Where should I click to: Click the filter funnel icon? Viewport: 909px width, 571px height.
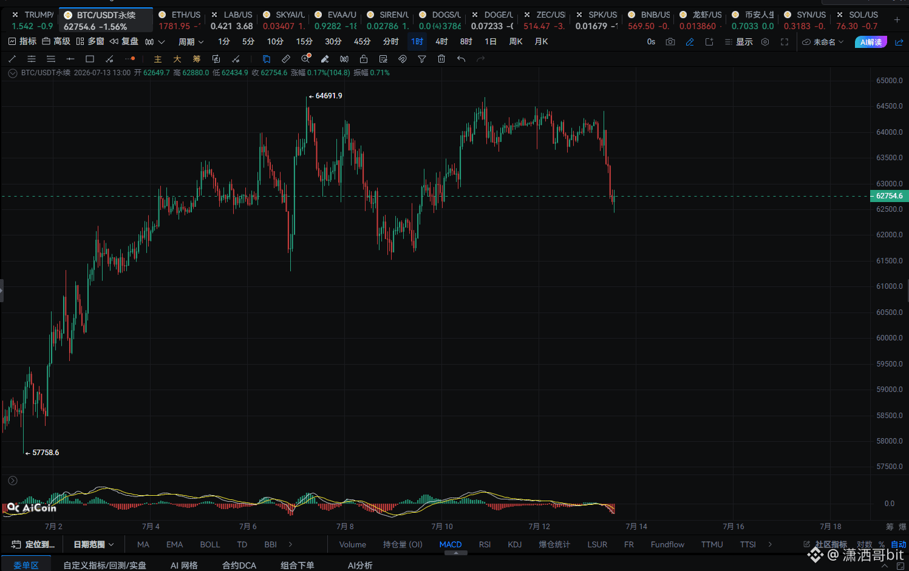[422, 59]
